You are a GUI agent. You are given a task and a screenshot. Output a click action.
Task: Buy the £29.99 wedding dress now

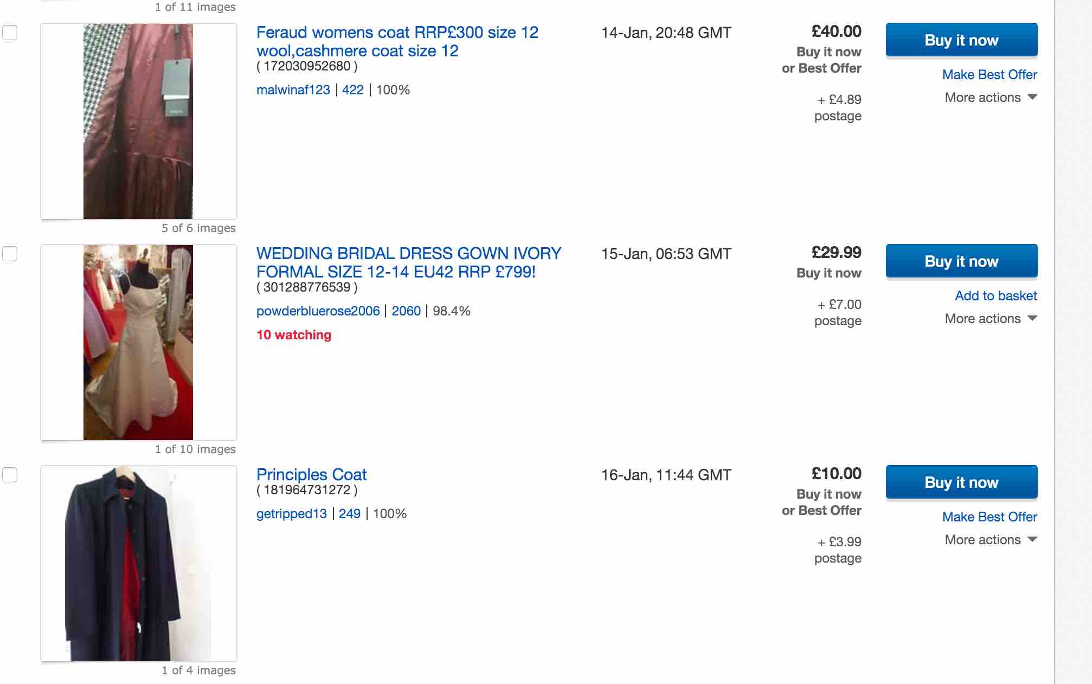(x=961, y=261)
